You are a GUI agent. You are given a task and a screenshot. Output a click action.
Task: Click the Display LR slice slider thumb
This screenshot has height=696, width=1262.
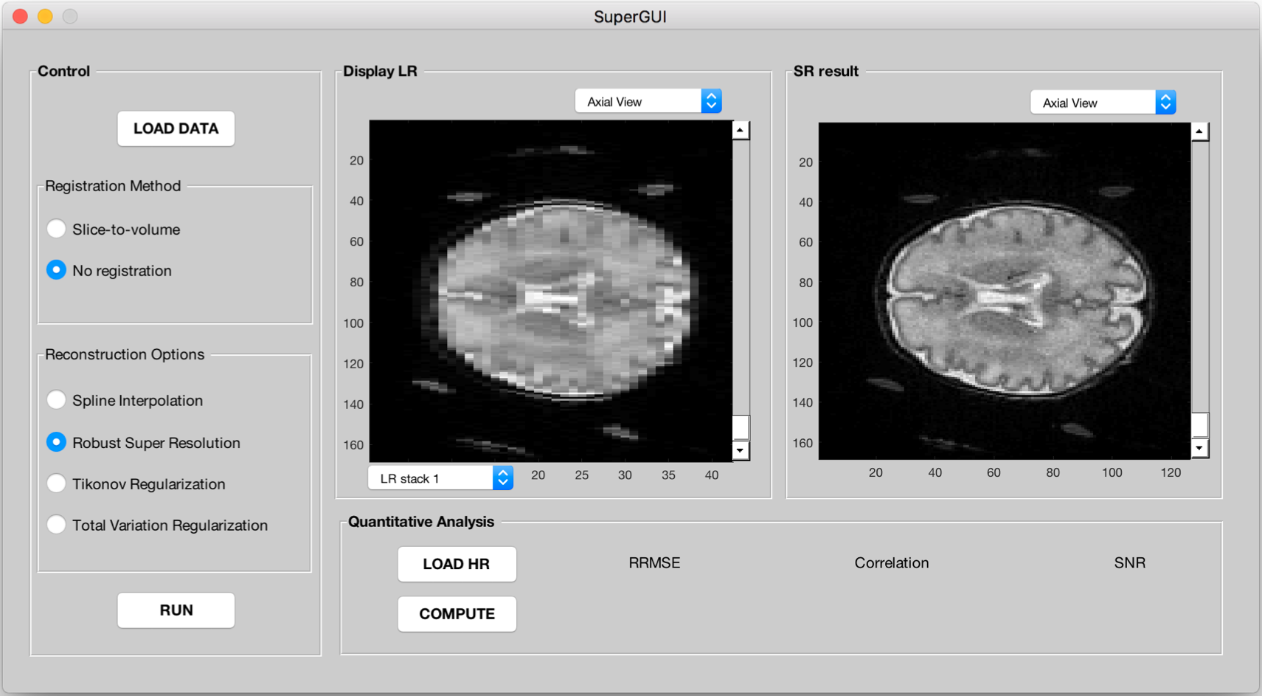coord(741,427)
